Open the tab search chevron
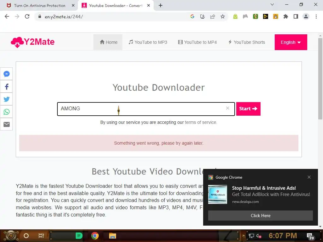The height and width of the screenshot is (242, 323). tap(272, 4)
